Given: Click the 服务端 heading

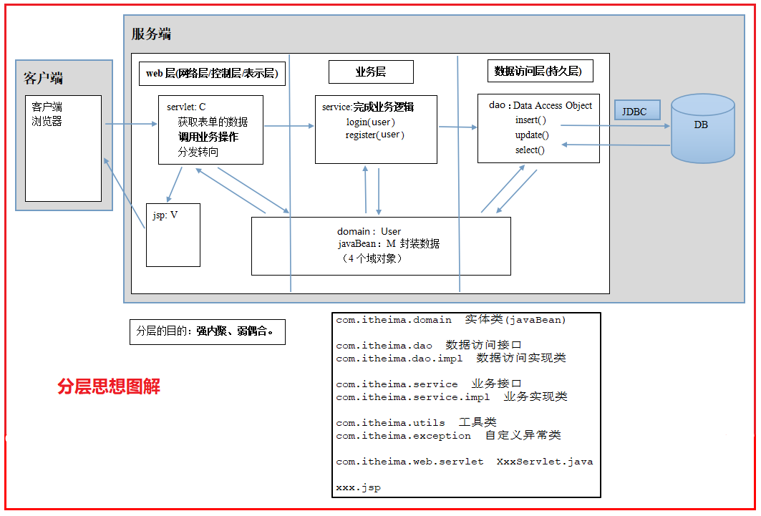Looking at the screenshot, I should (x=151, y=34).
